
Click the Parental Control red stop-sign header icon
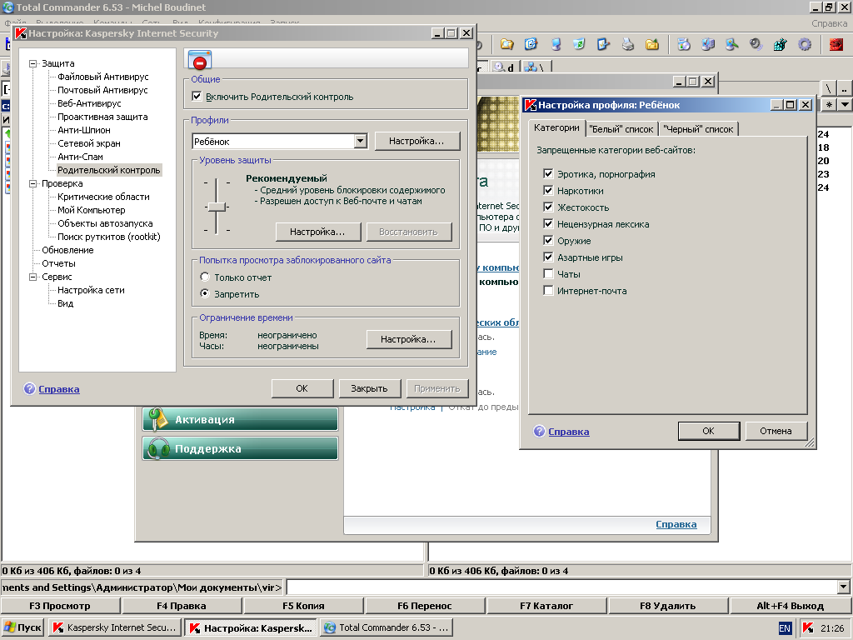coord(200,60)
